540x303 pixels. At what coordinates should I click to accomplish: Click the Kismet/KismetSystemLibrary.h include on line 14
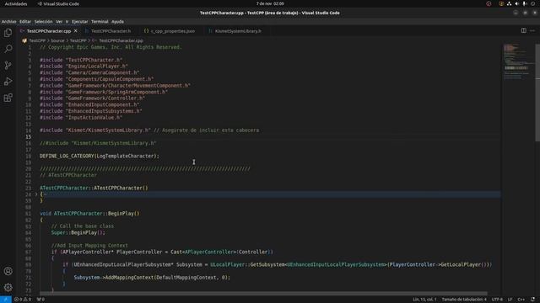tap(108, 130)
